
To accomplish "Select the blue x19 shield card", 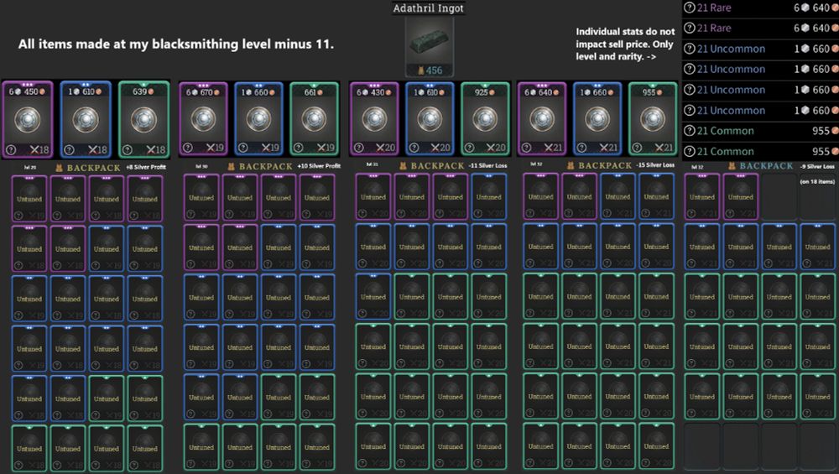I will click(x=258, y=119).
